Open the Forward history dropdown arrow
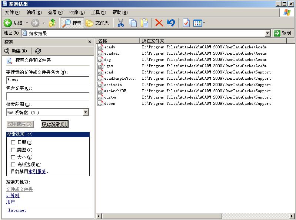The width and height of the screenshot is (296, 220). point(43,23)
